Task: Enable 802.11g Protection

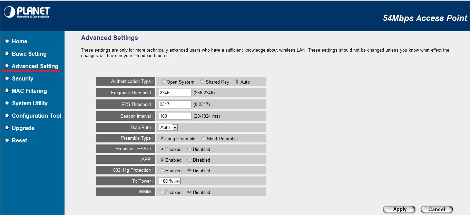Action: pos(162,171)
